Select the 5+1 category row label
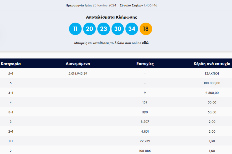The width and height of the screenshot is (232, 154). click(x=11, y=74)
